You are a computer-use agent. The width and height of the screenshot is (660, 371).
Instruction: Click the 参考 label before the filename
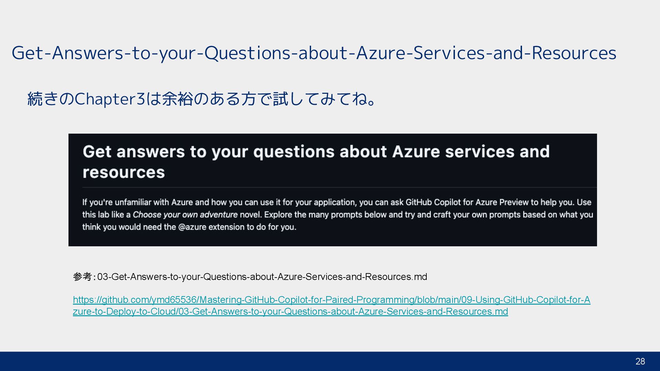click(x=82, y=277)
